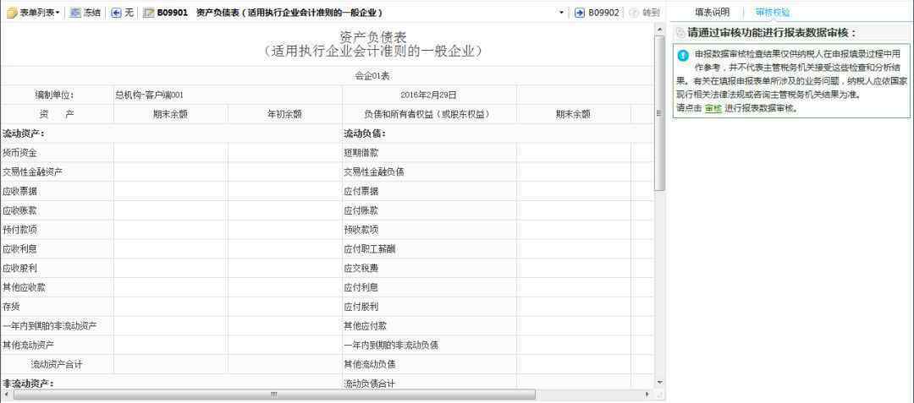Click the panel splitter grip beside the scrollbar
Viewport: 914px width, 403px height.
coord(659,113)
